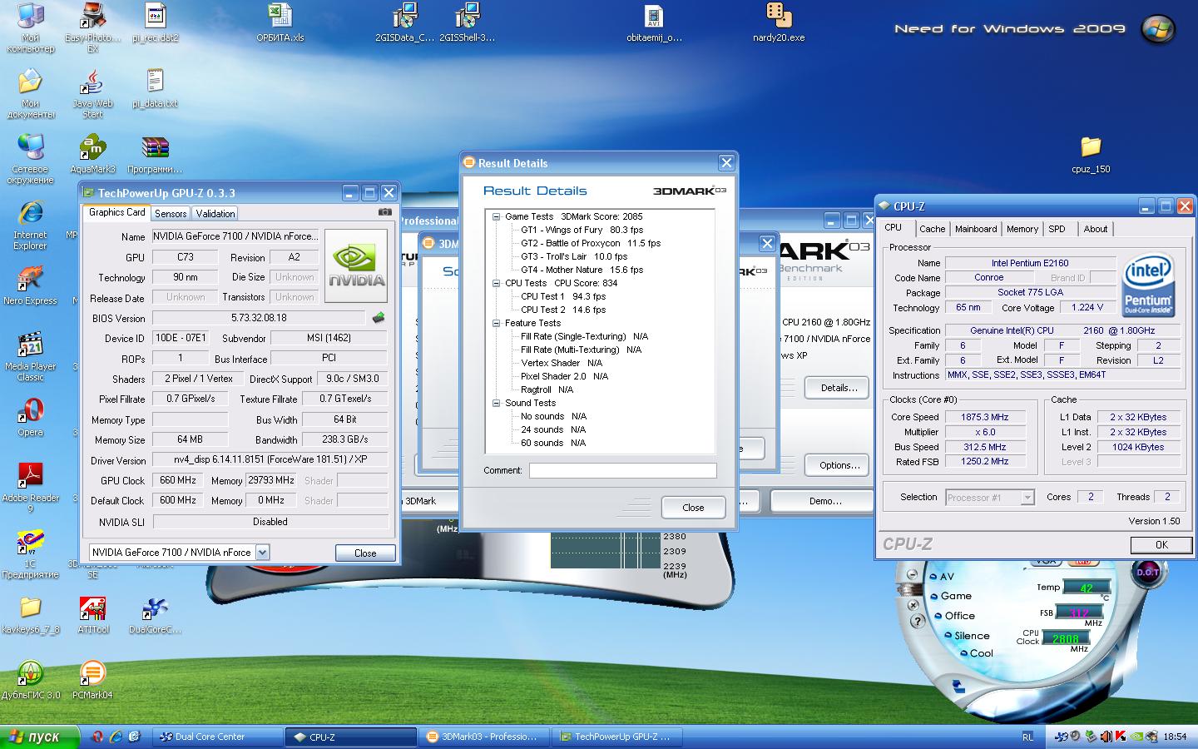This screenshot has width=1198, height=749.
Task: Click the D.O.T round button in Dual Core Center
Action: (x=1149, y=573)
